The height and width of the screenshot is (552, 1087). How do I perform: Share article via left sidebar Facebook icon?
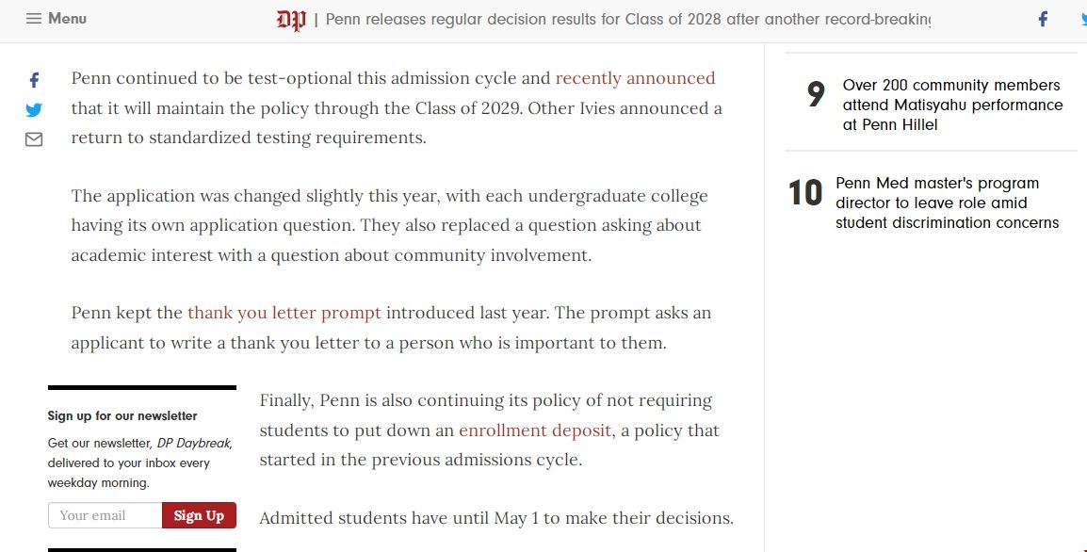(34, 80)
